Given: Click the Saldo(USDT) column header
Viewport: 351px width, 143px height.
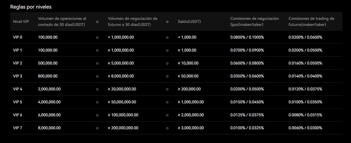Looking at the screenshot, I should pos(189,21).
